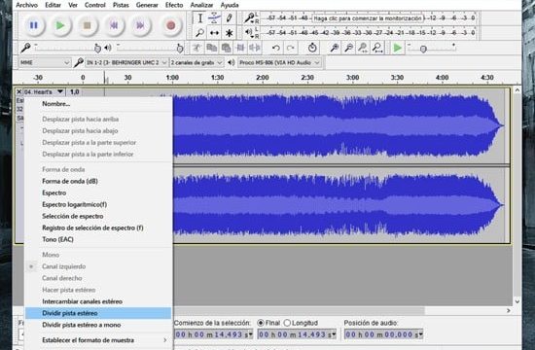535x350 pixels.
Task: Open the recording meter microphone options
Action: click(249, 17)
